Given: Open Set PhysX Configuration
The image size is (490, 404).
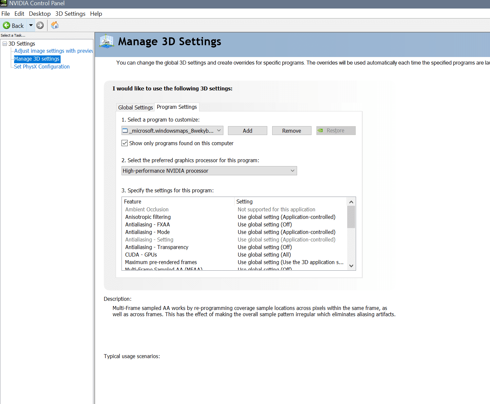Looking at the screenshot, I should (x=42, y=67).
